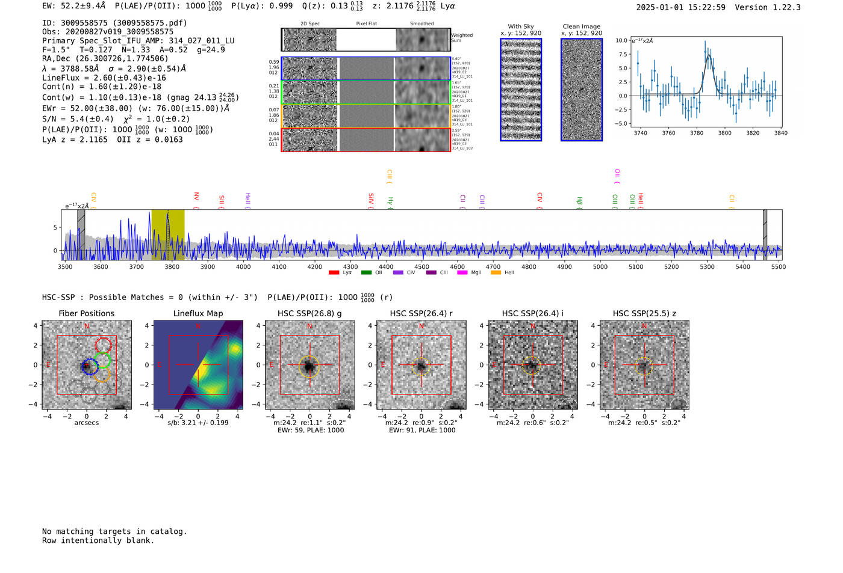
Task: Click the No matching targets in catalog text
Action: click(x=114, y=532)
